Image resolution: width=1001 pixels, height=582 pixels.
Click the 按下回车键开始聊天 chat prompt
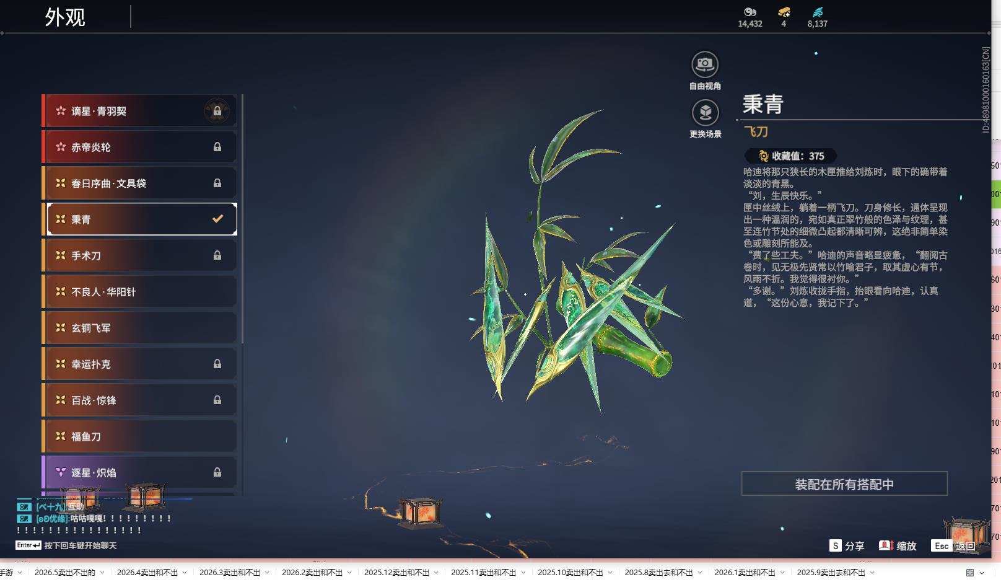coord(81,545)
